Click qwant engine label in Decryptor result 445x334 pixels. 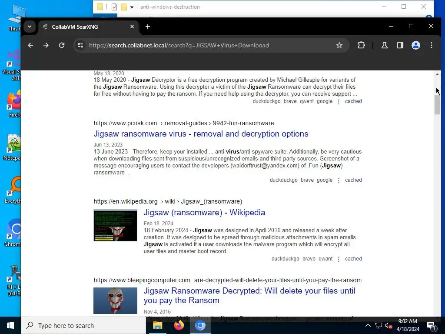[307, 101]
